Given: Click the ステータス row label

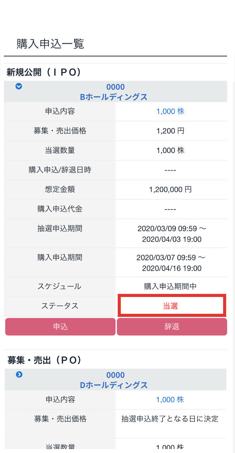Looking at the screenshot, I should point(60,306).
